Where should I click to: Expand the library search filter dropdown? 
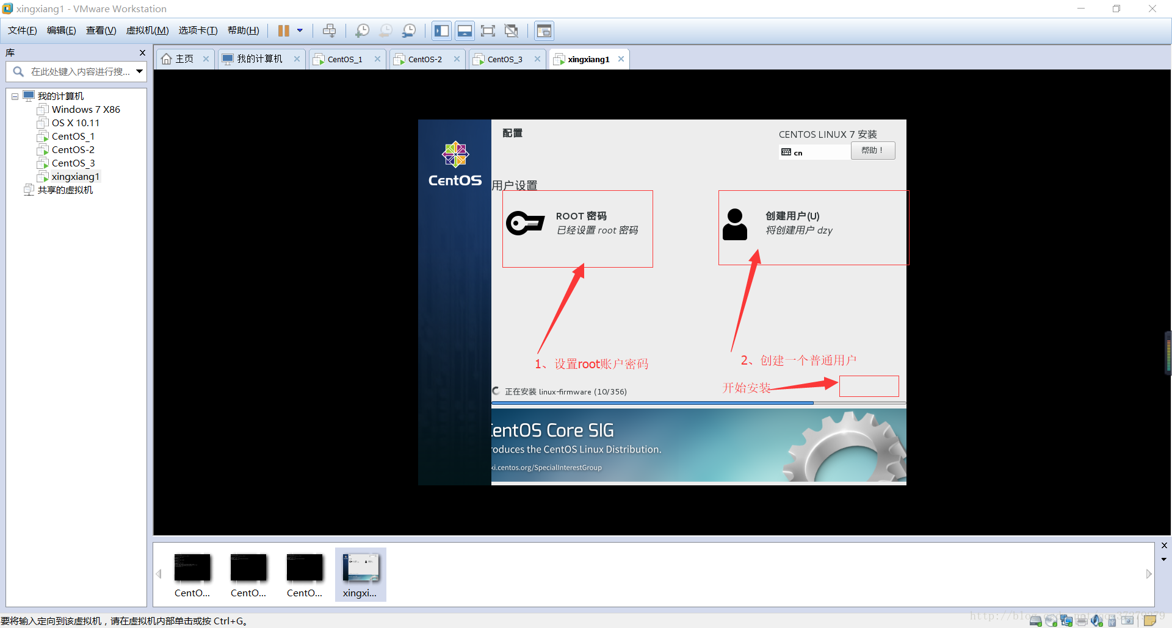[x=140, y=72]
